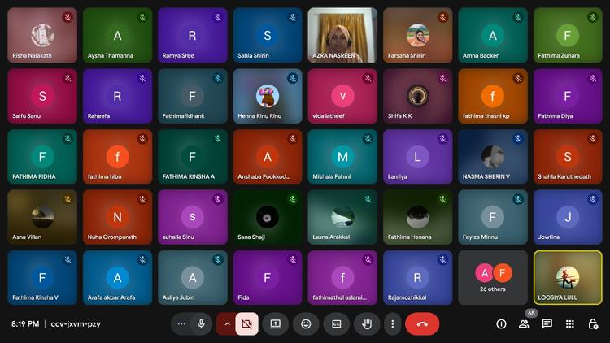This screenshot has width=610, height=343.
Task: Select AZRA NASREEN video tile
Action: click(x=342, y=35)
